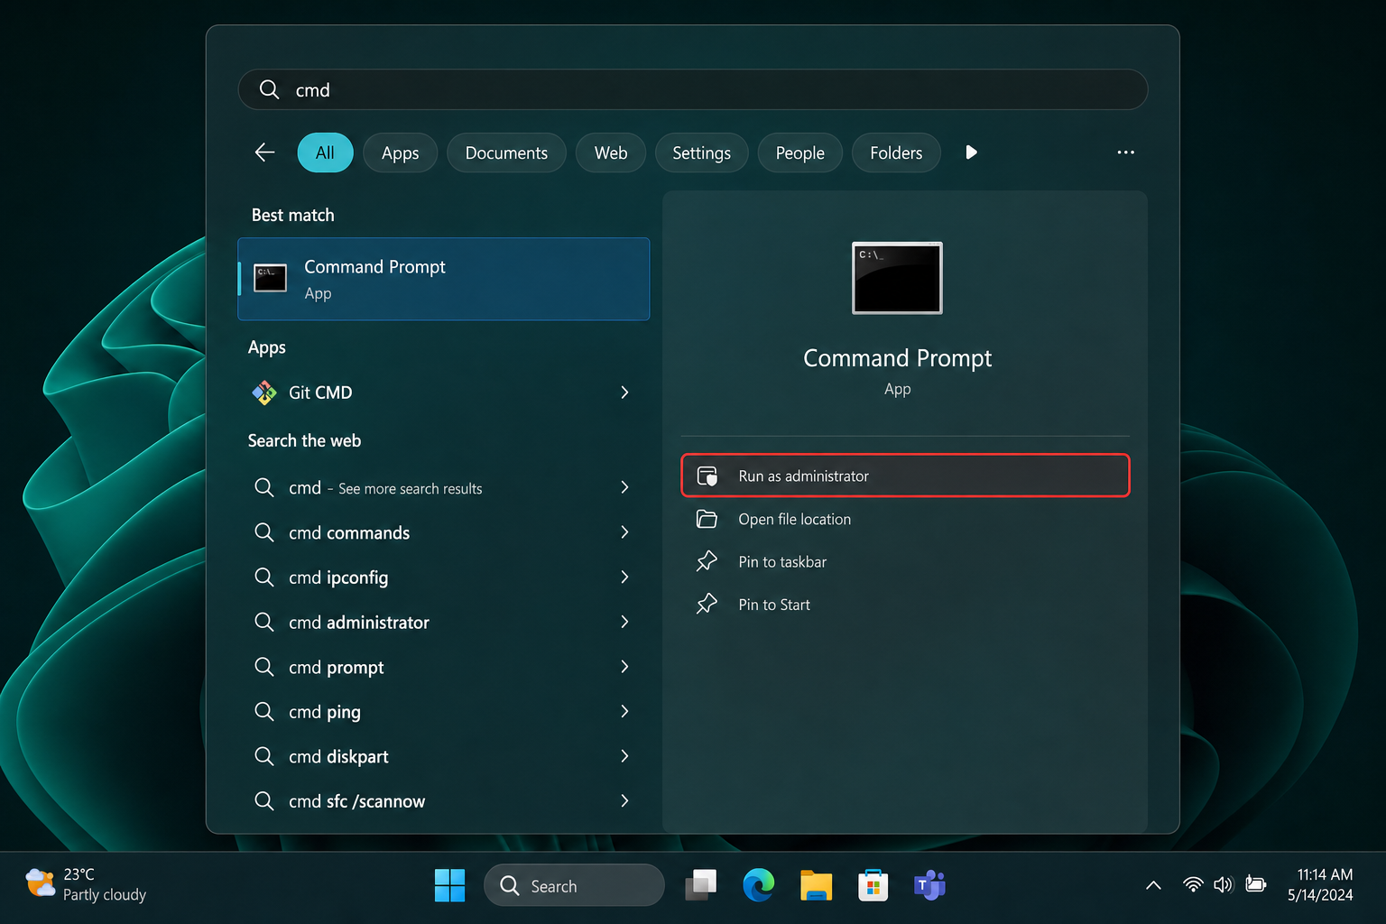Launch Microsoft Edge from the taskbar

click(x=758, y=885)
